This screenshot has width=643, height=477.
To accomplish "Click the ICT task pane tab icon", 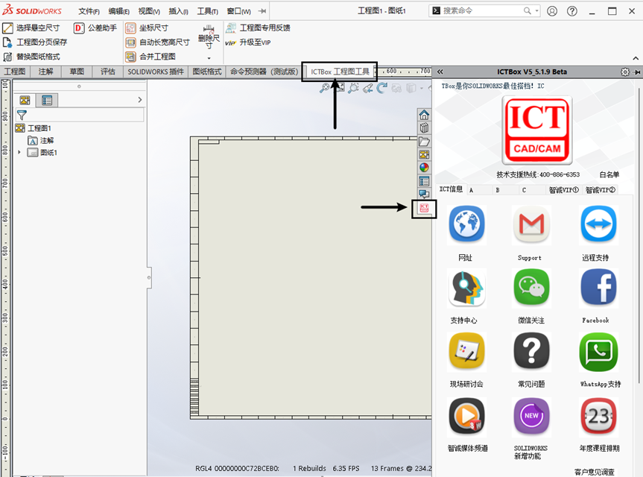I will 424,209.
